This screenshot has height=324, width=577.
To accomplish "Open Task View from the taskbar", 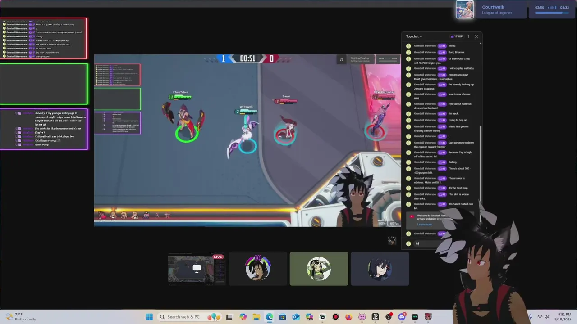I will pyautogui.click(x=229, y=317).
